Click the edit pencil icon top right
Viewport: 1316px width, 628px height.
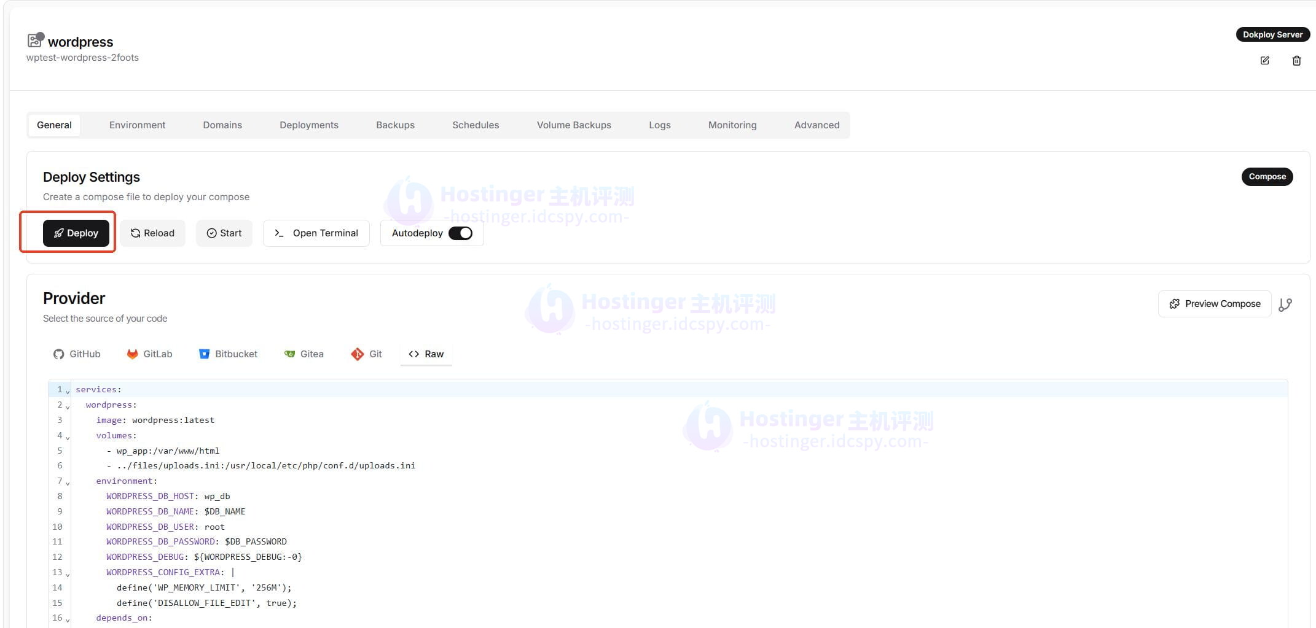tap(1264, 60)
